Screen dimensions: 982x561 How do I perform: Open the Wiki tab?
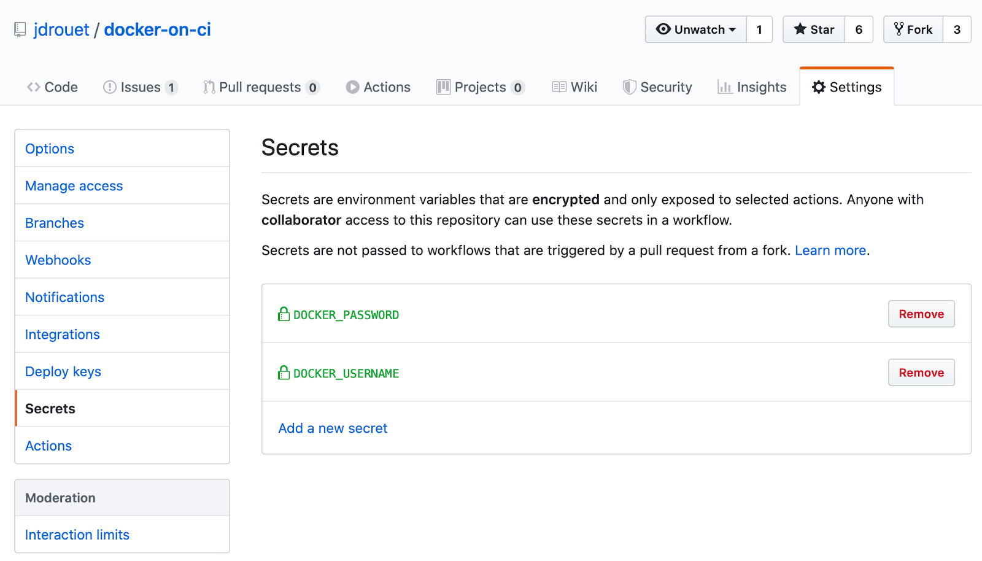coord(575,87)
